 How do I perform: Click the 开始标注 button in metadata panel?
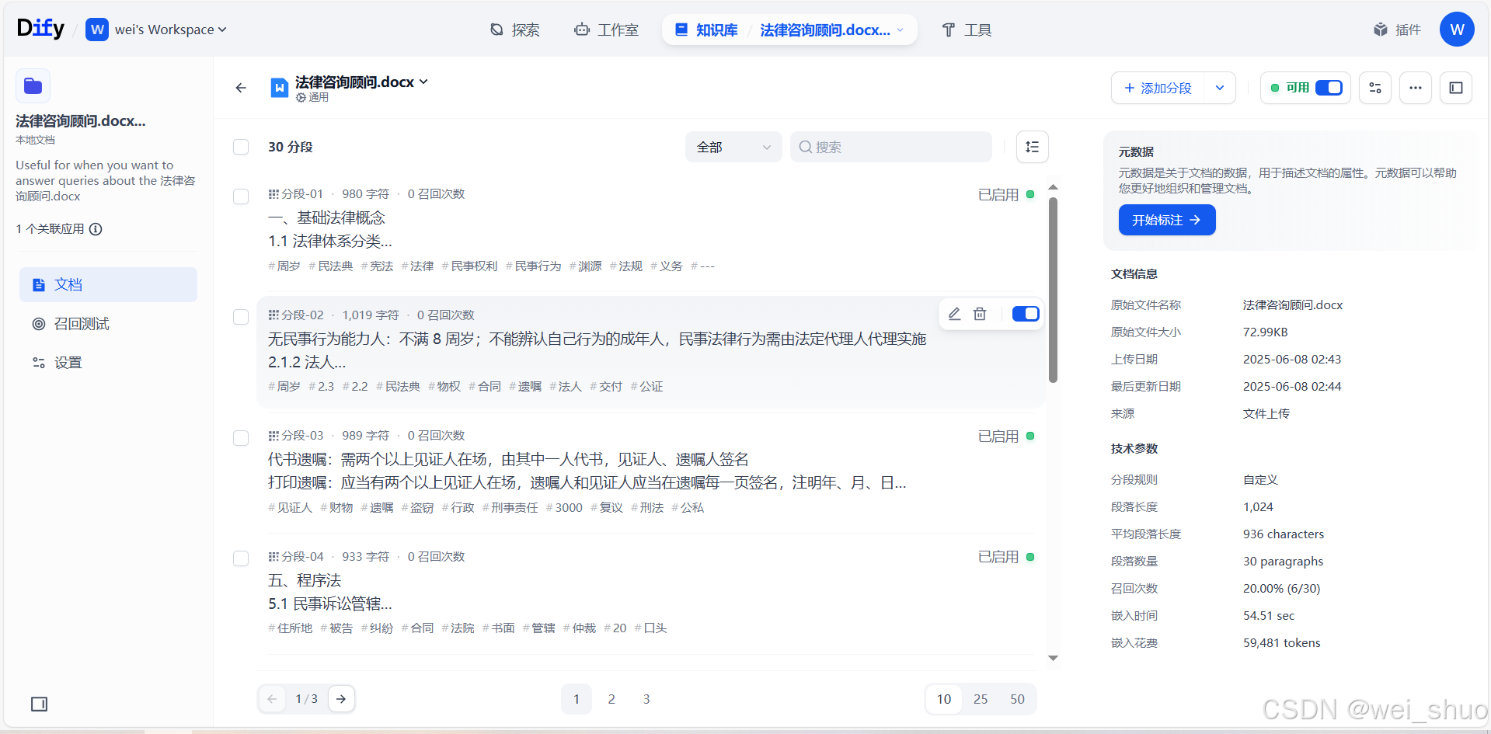click(x=1166, y=220)
